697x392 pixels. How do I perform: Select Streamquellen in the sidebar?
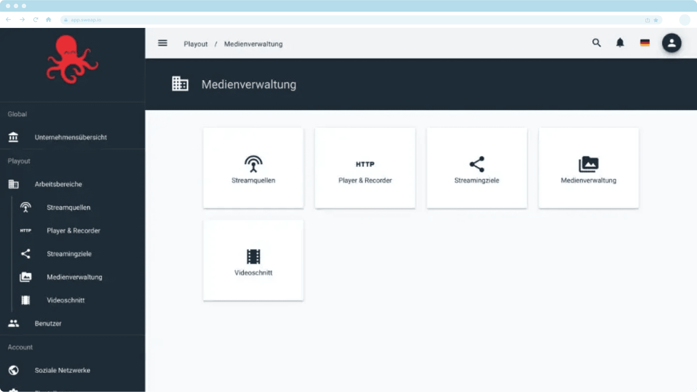point(68,207)
